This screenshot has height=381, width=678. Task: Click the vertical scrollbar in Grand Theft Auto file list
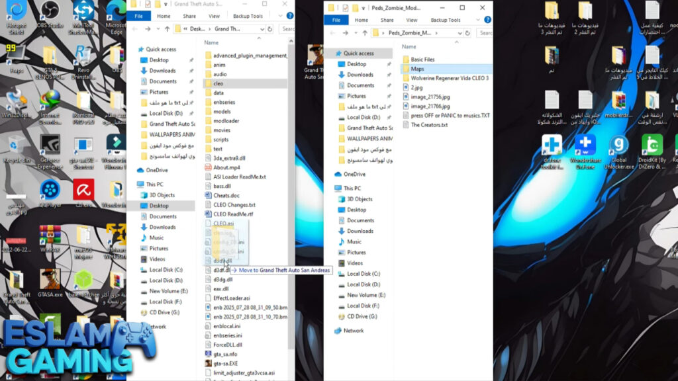pyautogui.click(x=291, y=198)
